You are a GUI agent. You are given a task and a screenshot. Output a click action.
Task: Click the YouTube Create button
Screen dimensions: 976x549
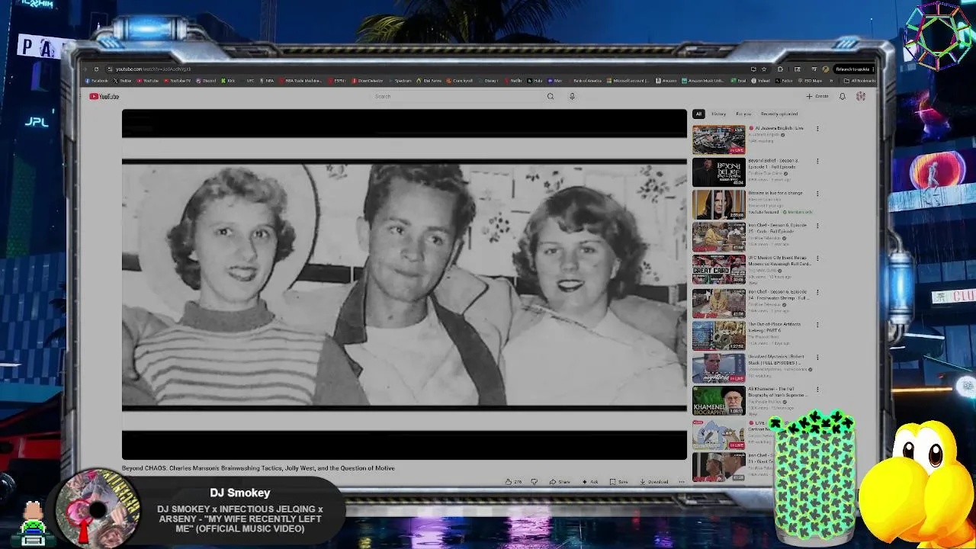pyautogui.click(x=817, y=96)
